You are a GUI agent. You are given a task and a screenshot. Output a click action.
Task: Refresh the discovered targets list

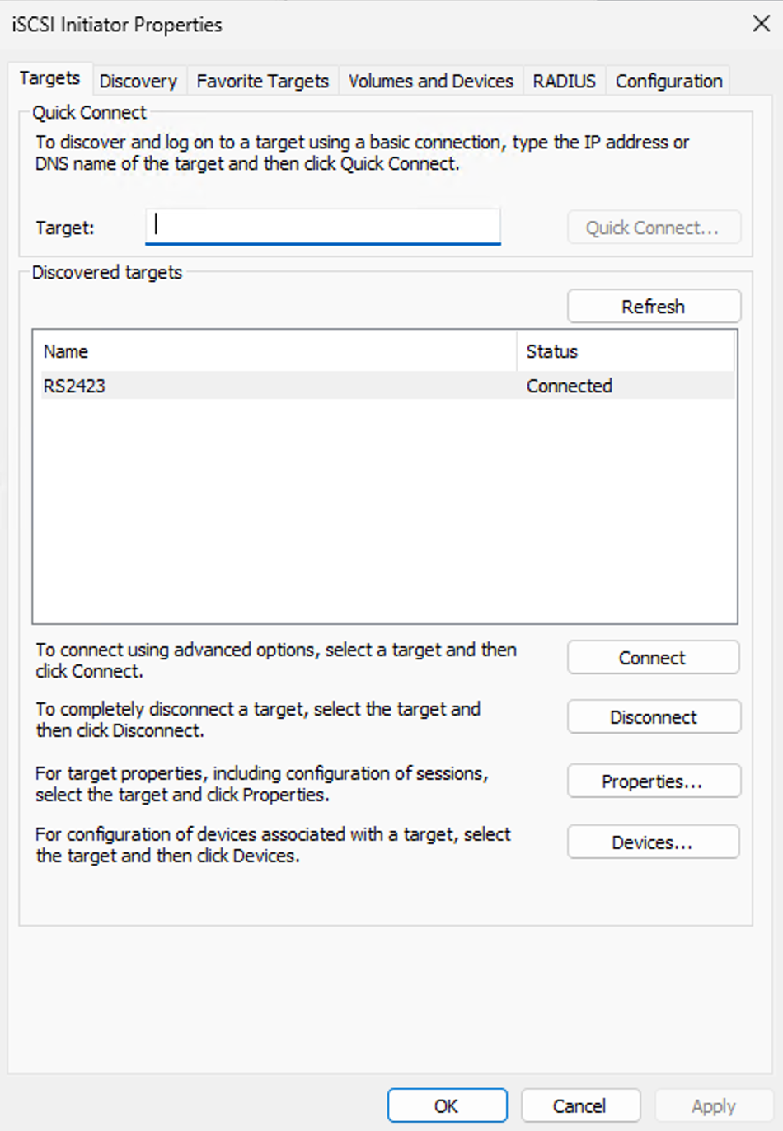pyautogui.click(x=654, y=307)
